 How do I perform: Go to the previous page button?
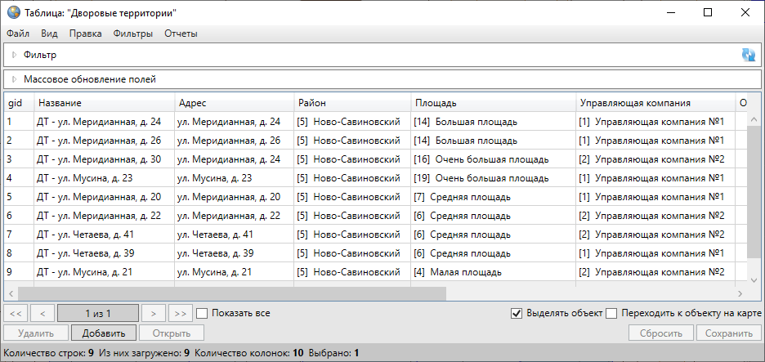[x=42, y=313]
